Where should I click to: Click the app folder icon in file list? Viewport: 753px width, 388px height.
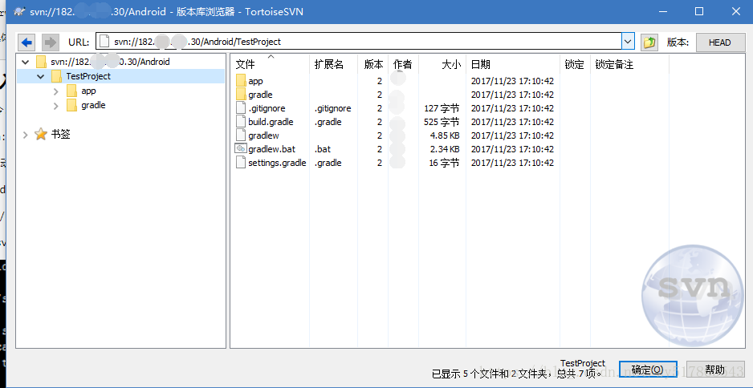pos(241,81)
